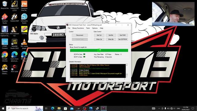Click the taskbar clock and date
Image resolution: width=197 pixels, height=111 pixels.
185,108
